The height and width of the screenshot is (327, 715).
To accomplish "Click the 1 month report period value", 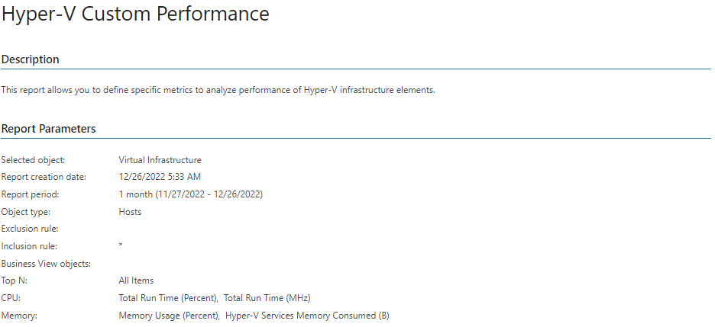I will pos(191,194).
